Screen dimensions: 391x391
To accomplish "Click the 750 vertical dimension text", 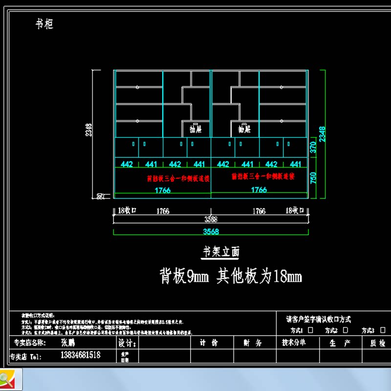I will coord(314,178).
